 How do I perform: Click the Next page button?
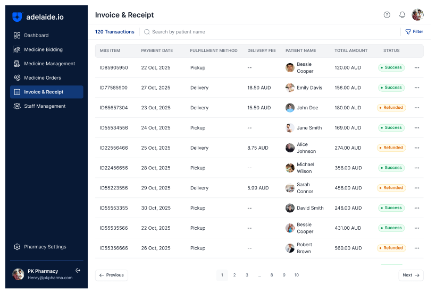[410, 275]
